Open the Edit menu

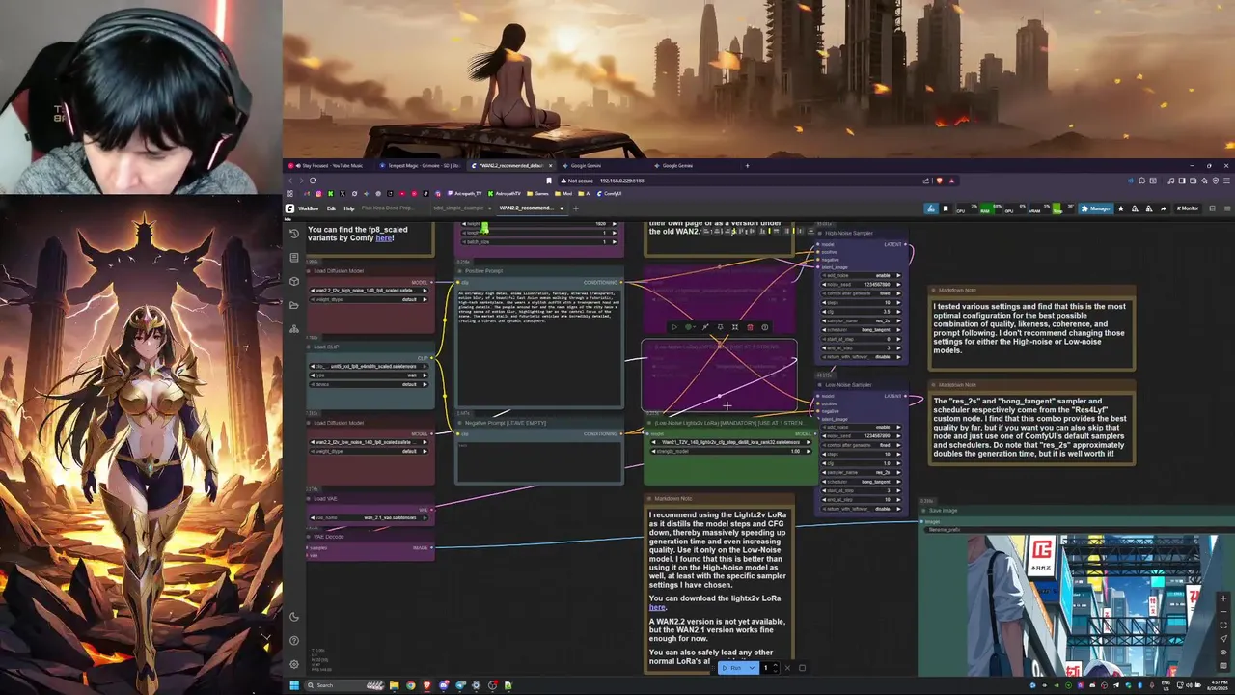click(331, 208)
